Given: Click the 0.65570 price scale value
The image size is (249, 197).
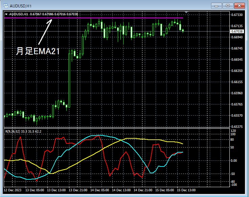Looking at the screenshot, I should click(237, 115).
